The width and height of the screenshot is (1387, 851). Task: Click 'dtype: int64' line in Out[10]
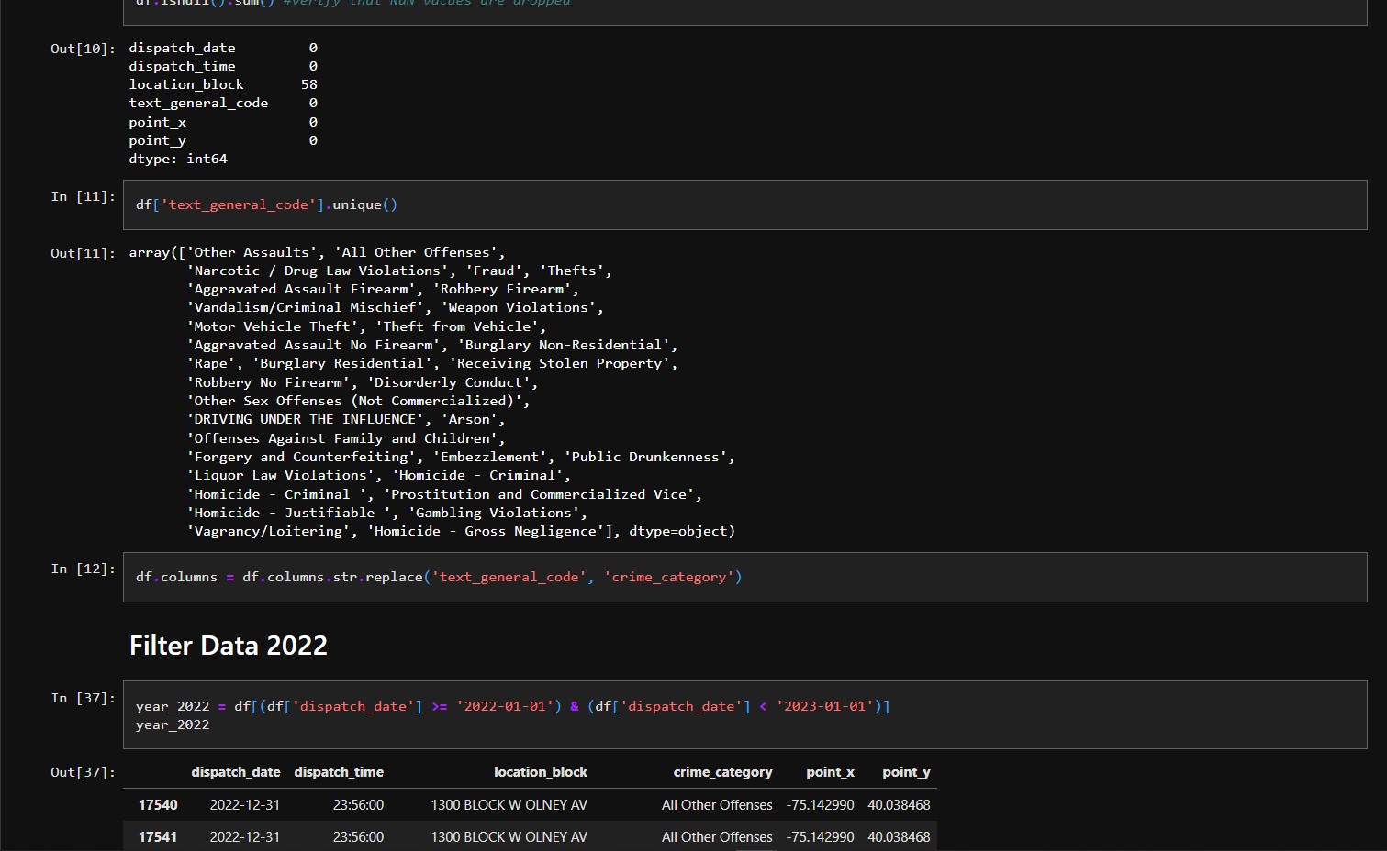tap(178, 159)
